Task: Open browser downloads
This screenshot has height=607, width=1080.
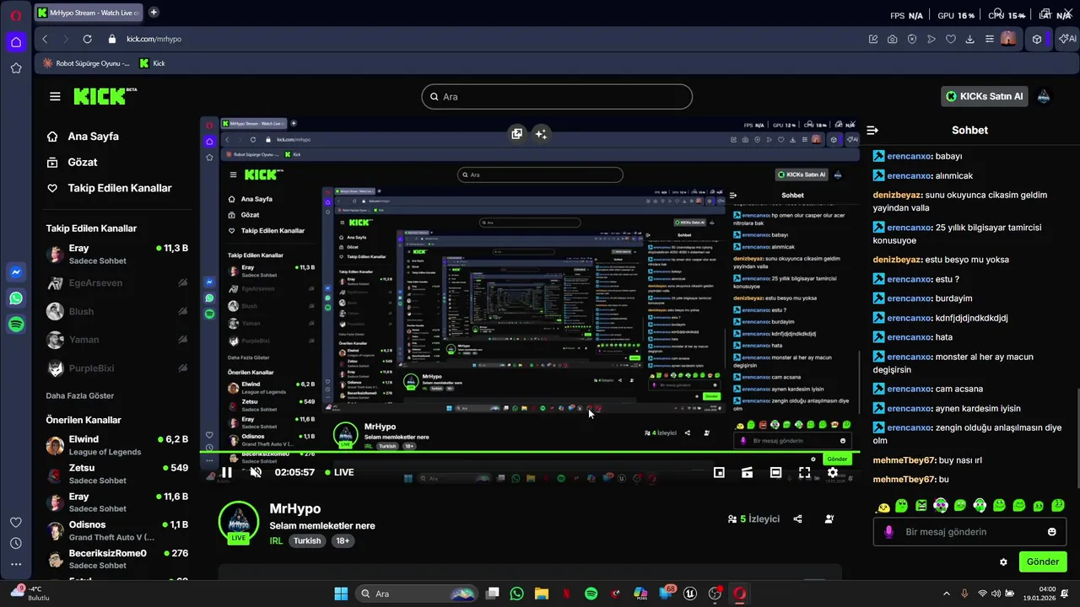Action: [x=970, y=39]
